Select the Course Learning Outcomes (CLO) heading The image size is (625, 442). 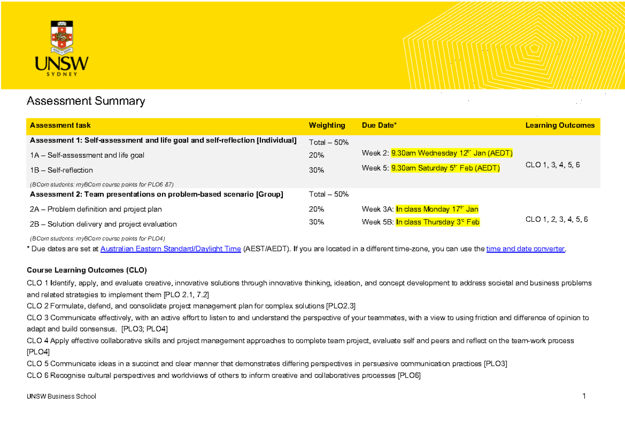click(x=86, y=271)
